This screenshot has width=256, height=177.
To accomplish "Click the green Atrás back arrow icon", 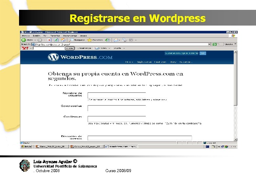I will (24, 40).
